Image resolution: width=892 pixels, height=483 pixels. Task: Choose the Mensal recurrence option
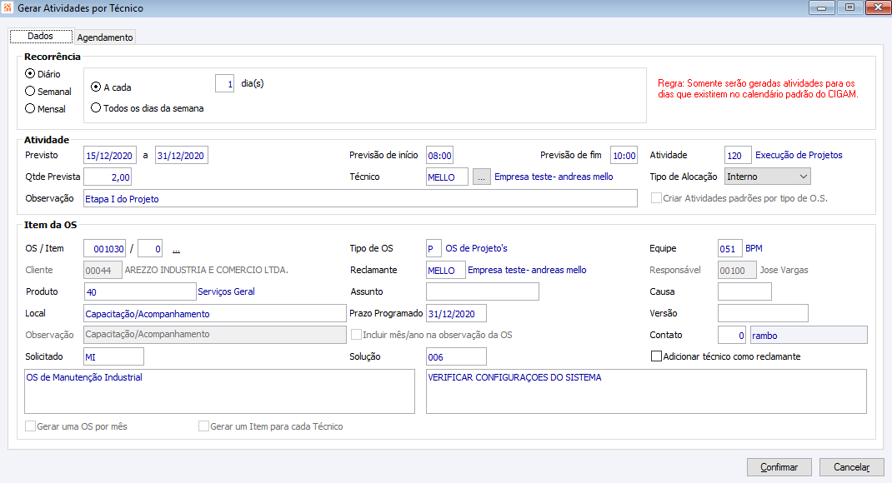point(31,108)
